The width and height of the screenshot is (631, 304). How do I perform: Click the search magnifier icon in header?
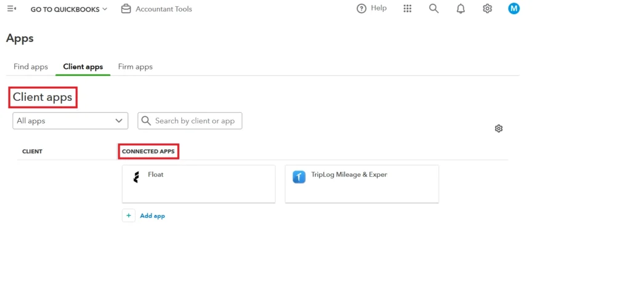[x=434, y=9]
